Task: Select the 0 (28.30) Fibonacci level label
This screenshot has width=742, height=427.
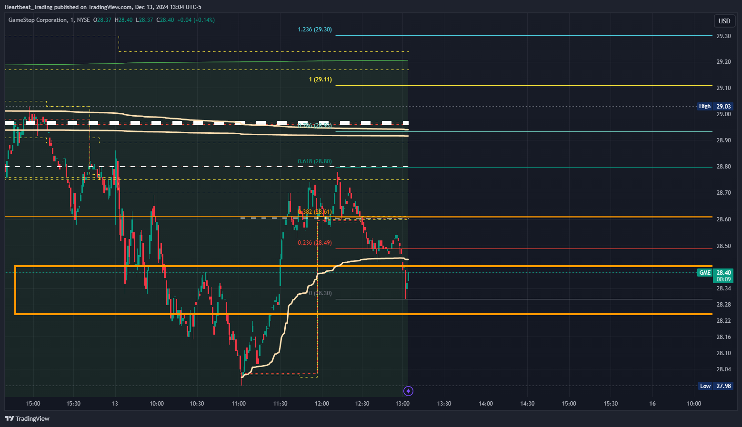Action: click(x=321, y=293)
